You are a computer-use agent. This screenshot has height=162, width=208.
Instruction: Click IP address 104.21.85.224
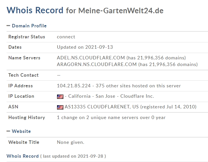pos(74,86)
